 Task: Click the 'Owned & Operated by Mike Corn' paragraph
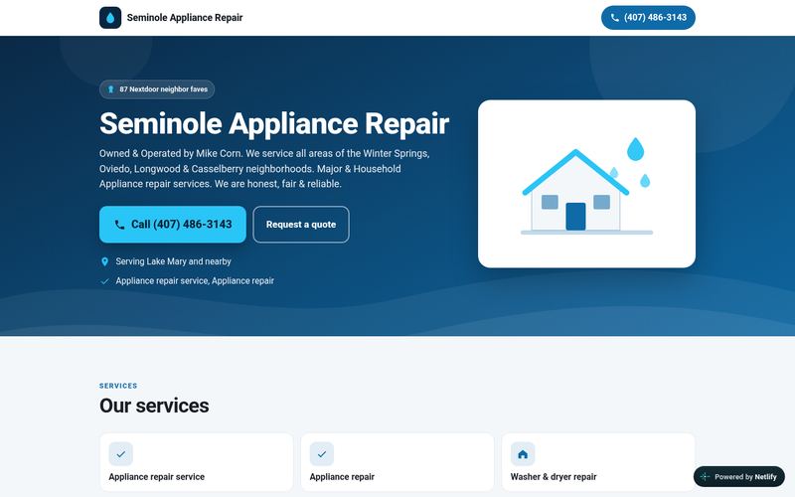coord(264,168)
